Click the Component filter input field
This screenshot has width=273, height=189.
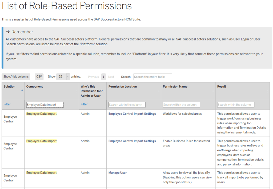point(45,105)
